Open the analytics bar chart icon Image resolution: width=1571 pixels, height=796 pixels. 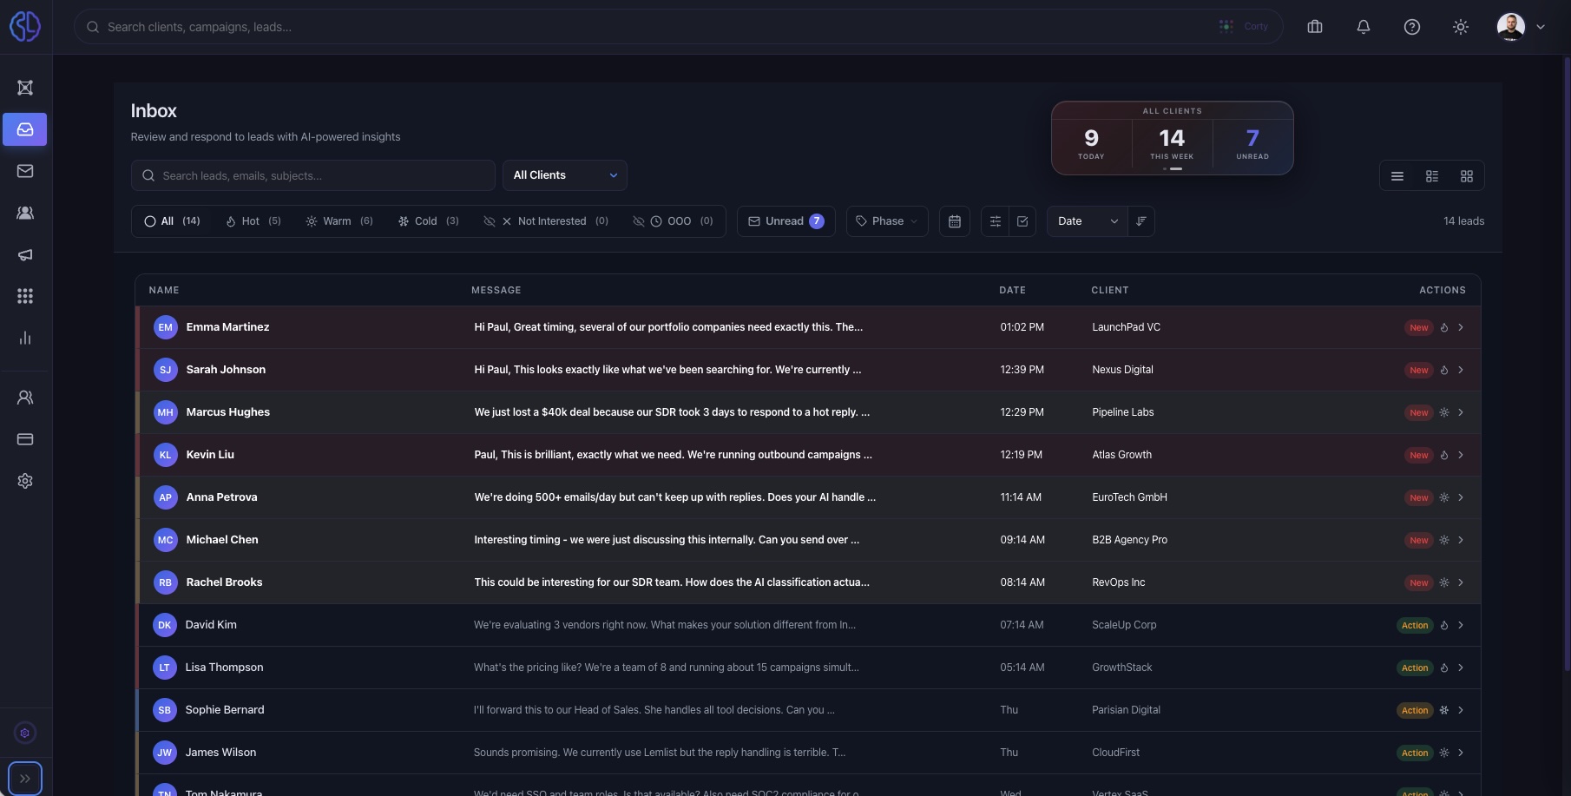[x=25, y=338]
